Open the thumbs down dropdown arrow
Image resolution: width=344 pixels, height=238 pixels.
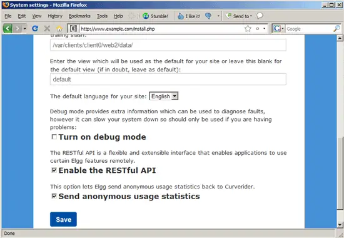pos(218,16)
